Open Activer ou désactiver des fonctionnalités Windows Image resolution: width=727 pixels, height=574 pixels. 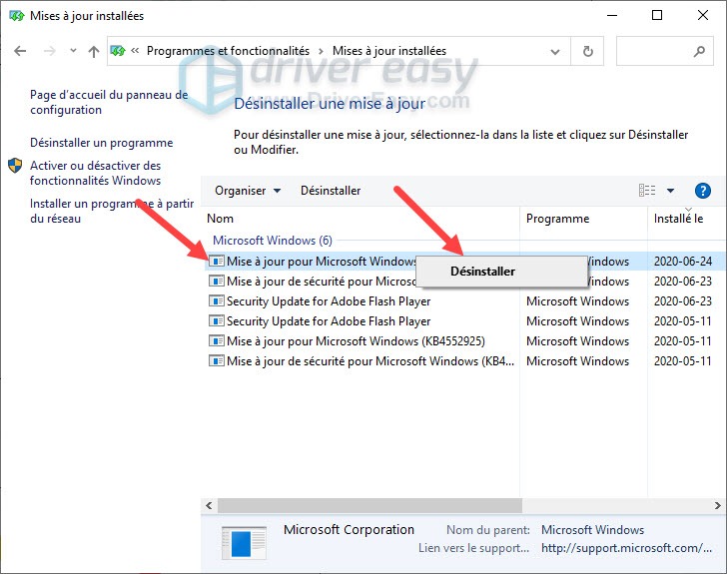(95, 173)
